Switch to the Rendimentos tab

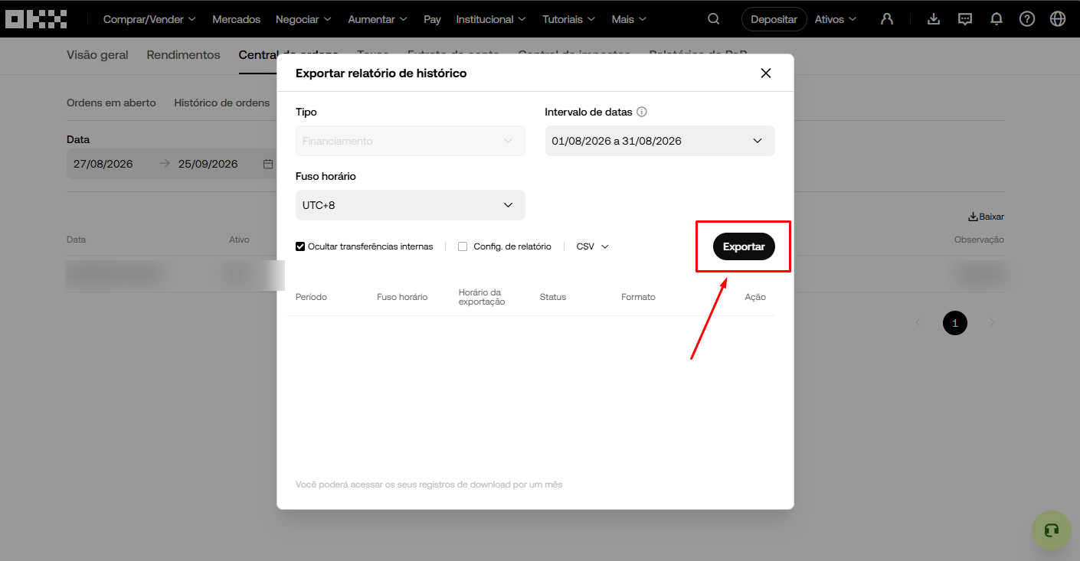point(183,55)
